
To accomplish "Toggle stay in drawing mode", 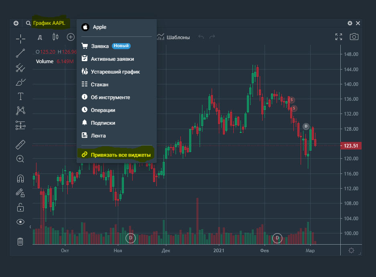I will [x=20, y=193].
